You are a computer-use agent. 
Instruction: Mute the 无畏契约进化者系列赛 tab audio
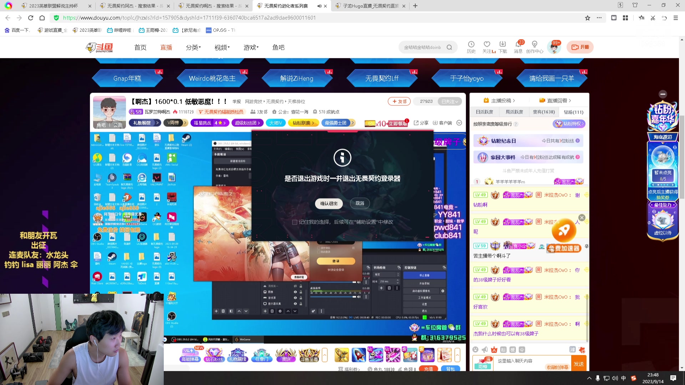point(319,6)
